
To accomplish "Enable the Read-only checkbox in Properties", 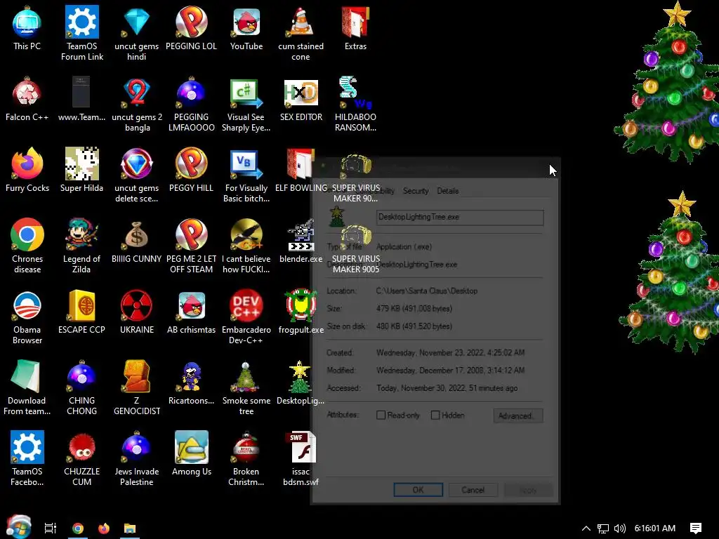I will [381, 415].
